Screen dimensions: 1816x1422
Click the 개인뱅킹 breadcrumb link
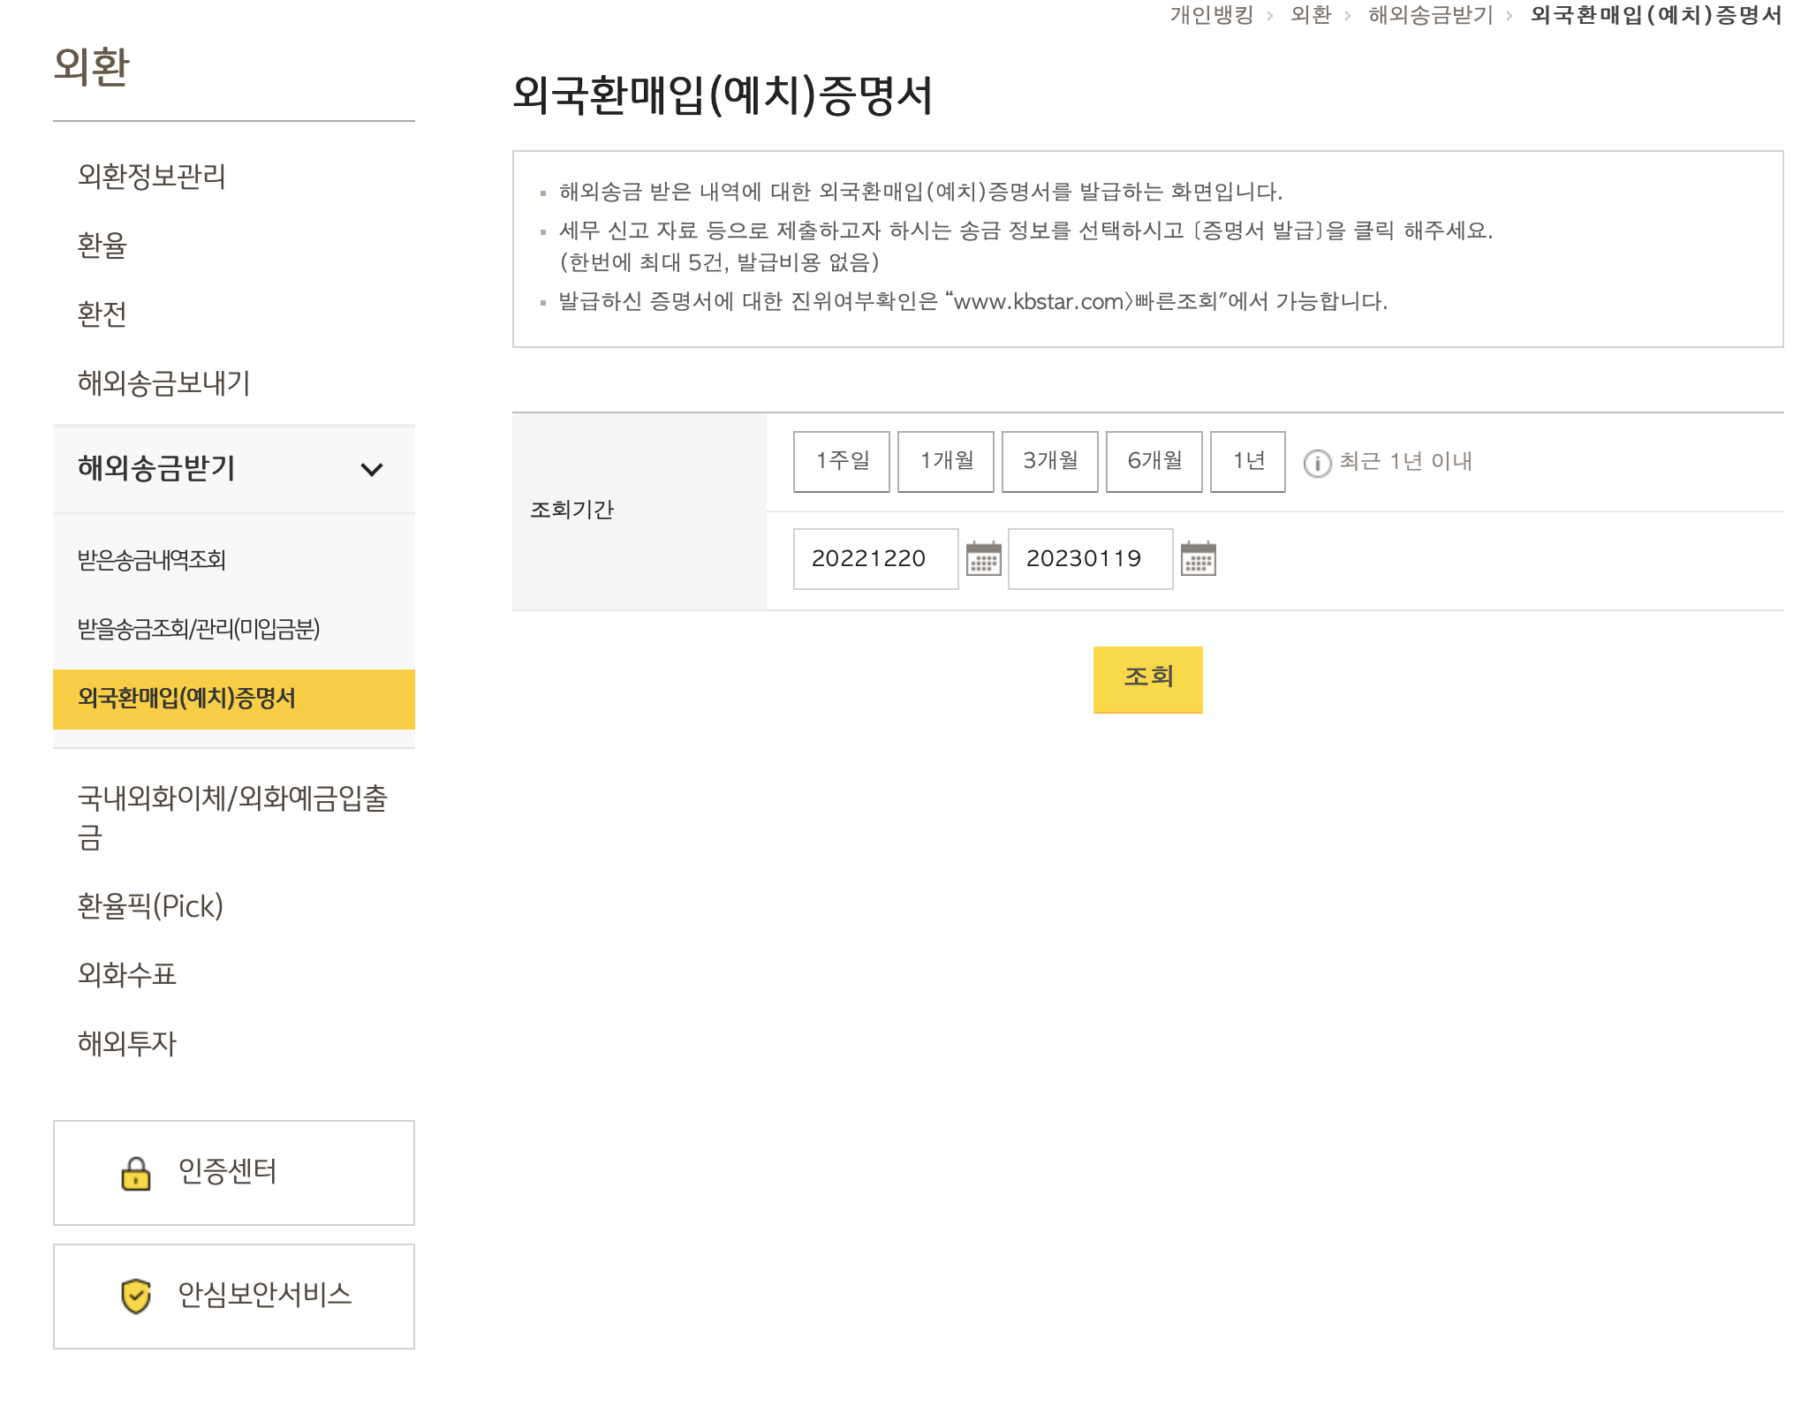[x=1211, y=15]
